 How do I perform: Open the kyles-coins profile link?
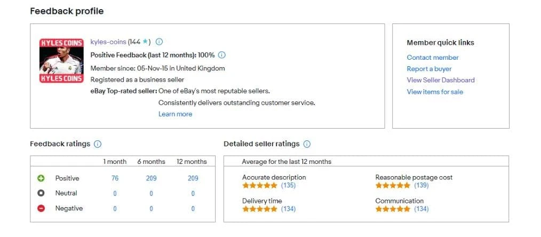pyautogui.click(x=108, y=42)
